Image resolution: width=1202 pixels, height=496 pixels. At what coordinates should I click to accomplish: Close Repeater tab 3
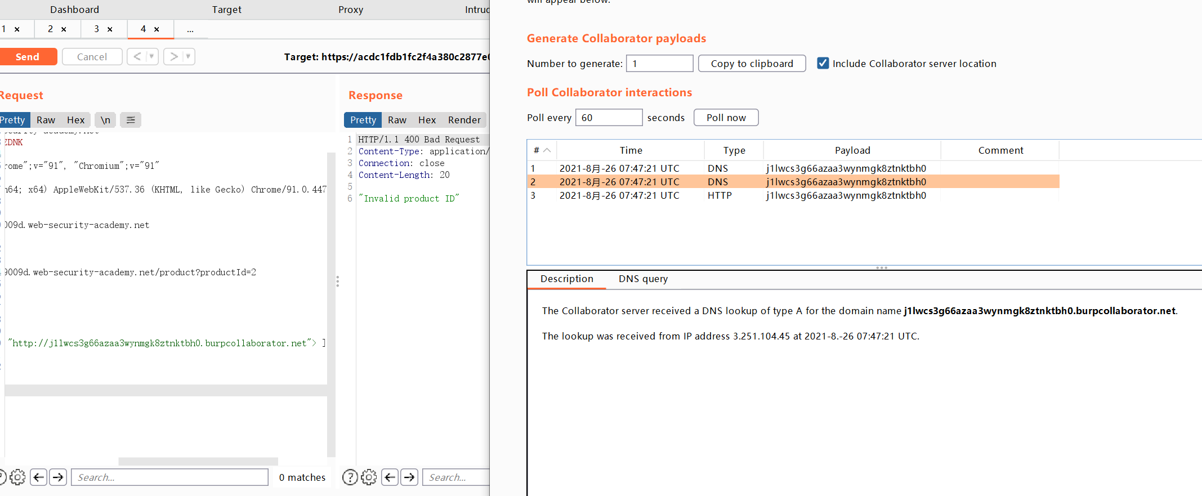coord(110,29)
